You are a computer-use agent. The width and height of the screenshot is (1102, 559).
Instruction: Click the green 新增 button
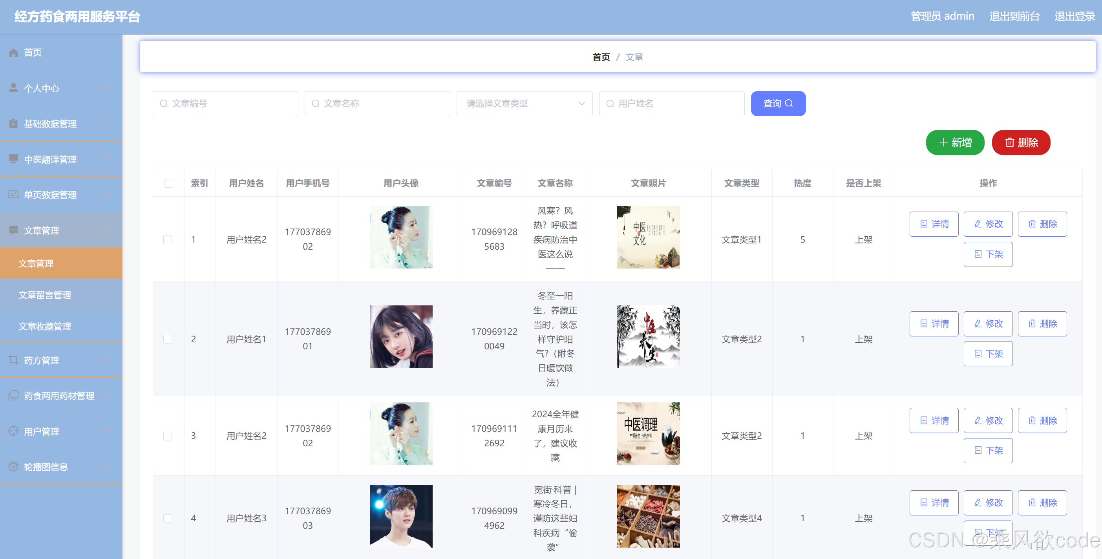point(955,142)
